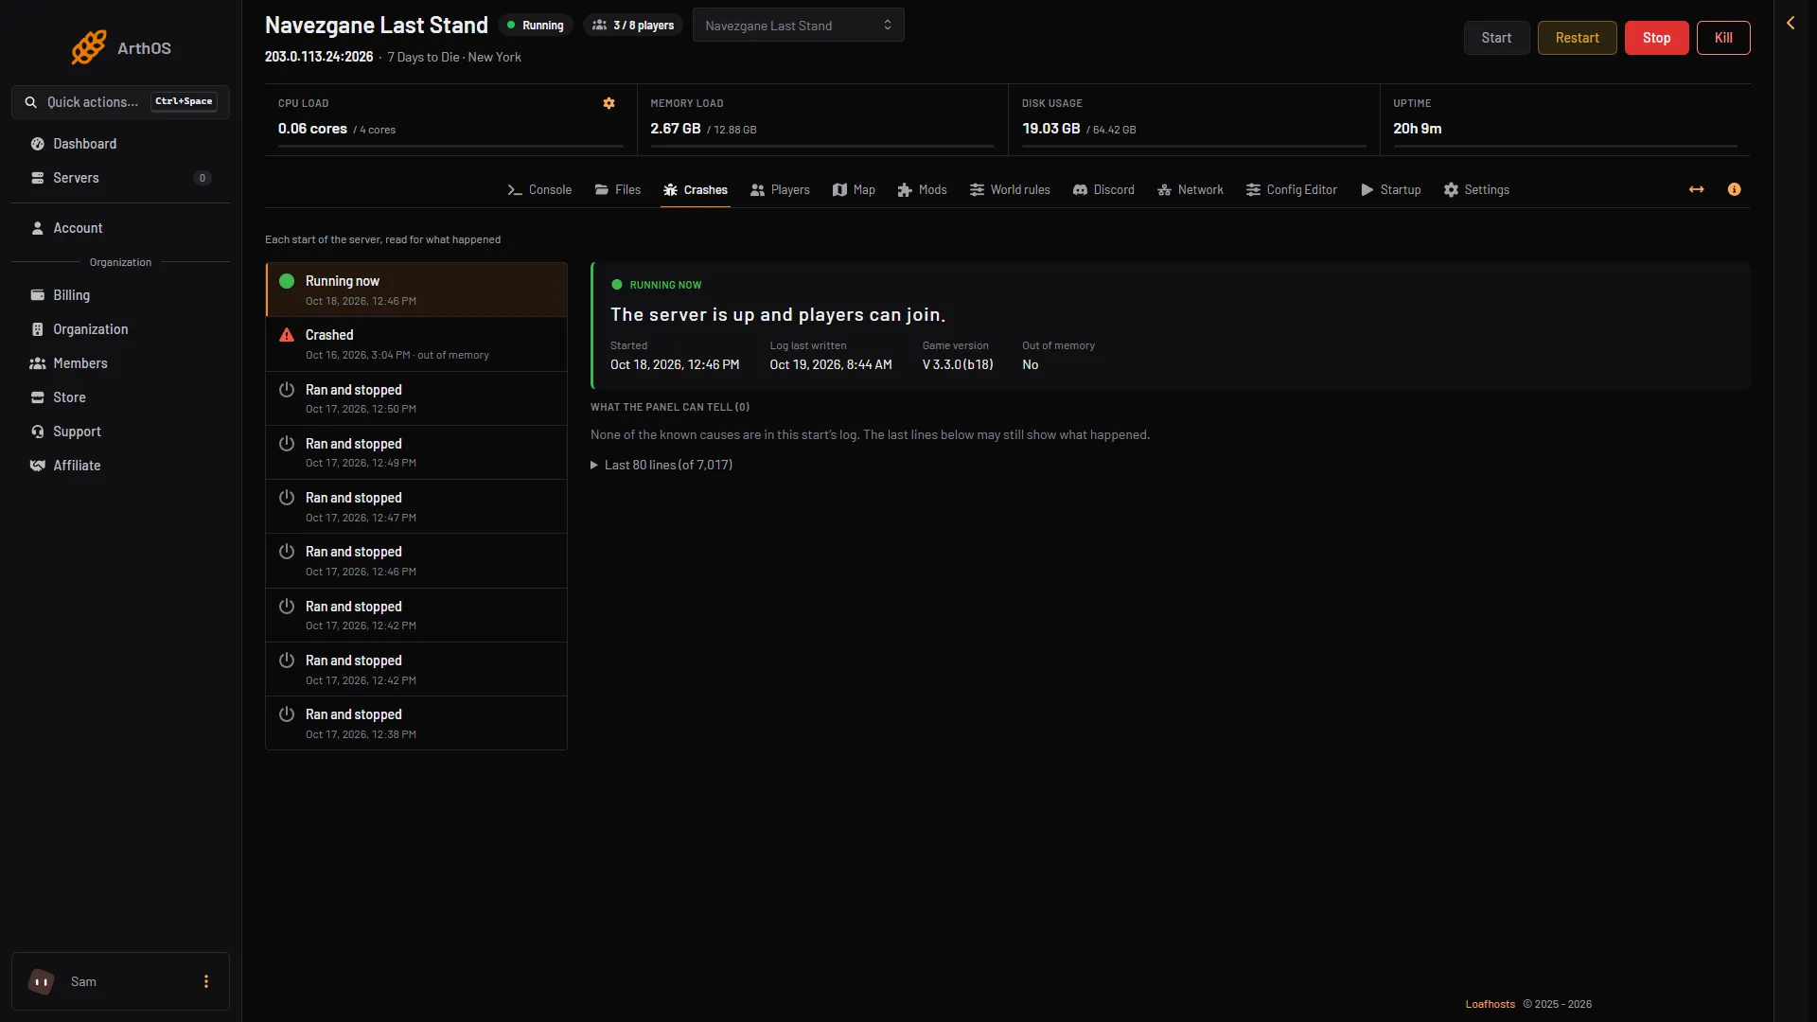Open the World rules tab
Image resolution: width=1817 pixels, height=1022 pixels.
(x=1010, y=190)
